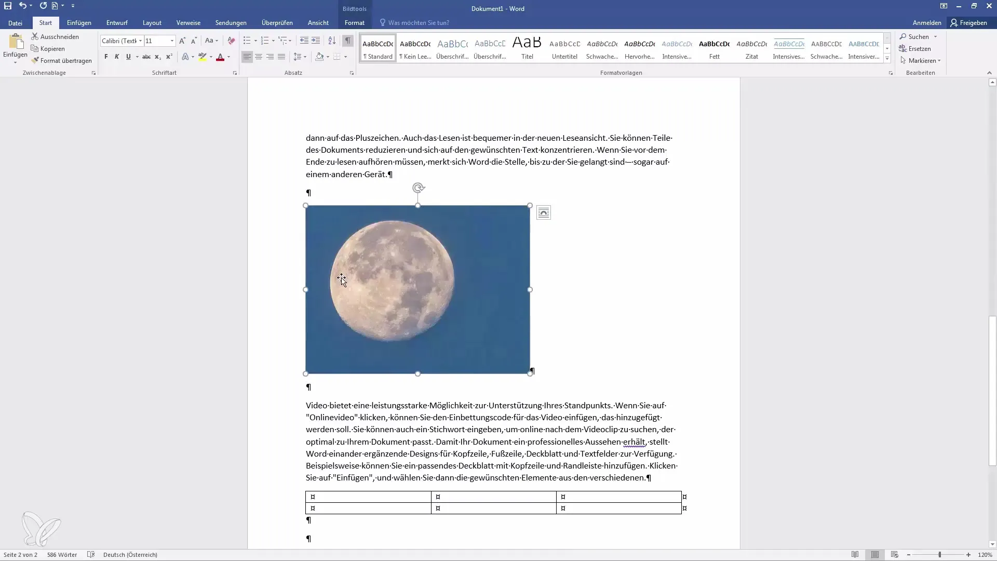Click the Save icon in quick access toolbar
Image resolution: width=997 pixels, height=561 pixels.
pos(8,6)
